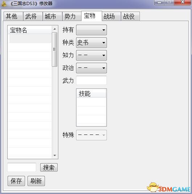The width and height of the screenshot is (192, 194).
Task: Open the 政治 dropdown
Action: click(x=91, y=68)
